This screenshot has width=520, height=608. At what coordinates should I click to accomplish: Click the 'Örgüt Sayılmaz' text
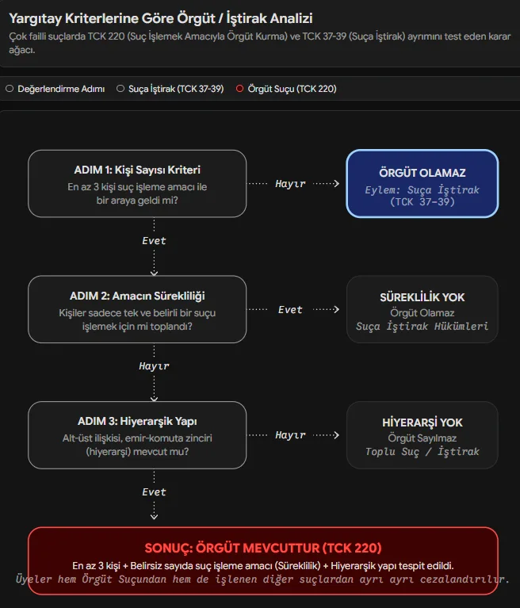tap(422, 438)
